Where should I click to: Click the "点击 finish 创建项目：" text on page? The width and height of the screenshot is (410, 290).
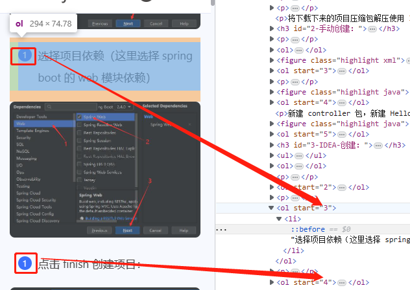tap(90, 264)
